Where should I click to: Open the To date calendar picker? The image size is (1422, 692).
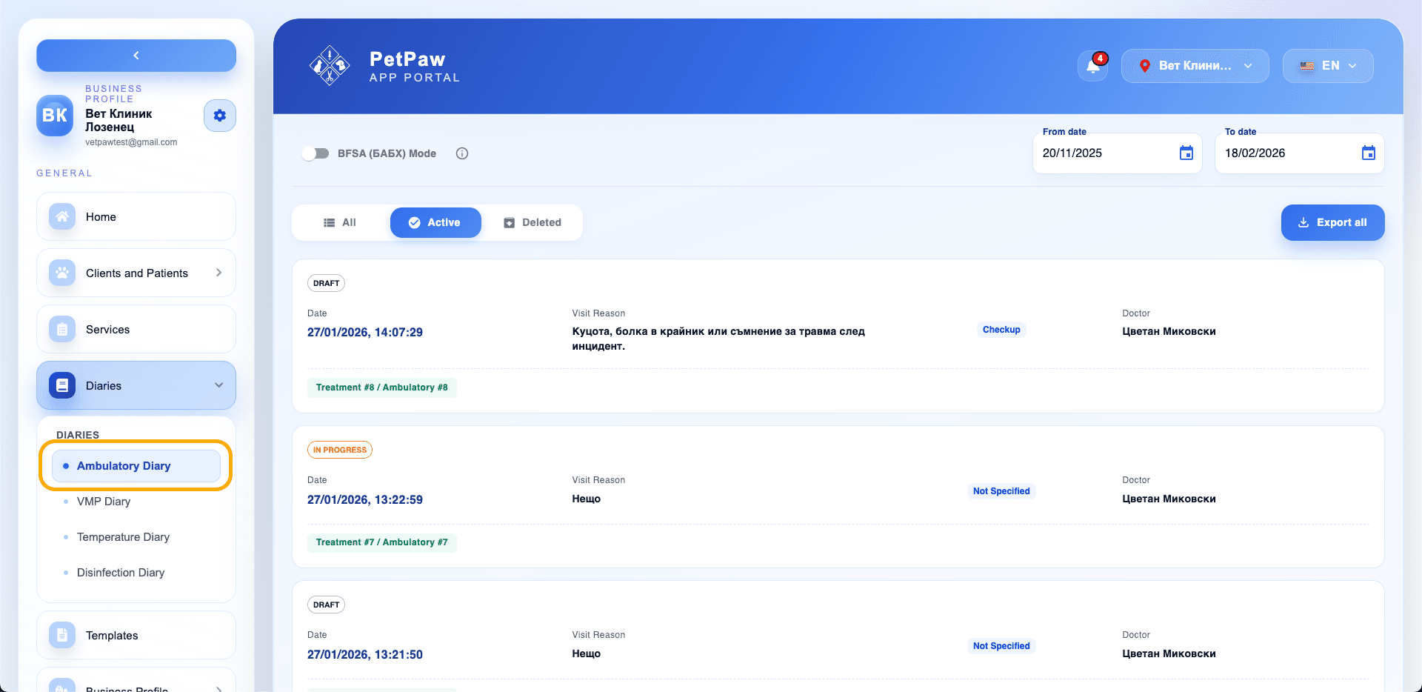(1369, 153)
